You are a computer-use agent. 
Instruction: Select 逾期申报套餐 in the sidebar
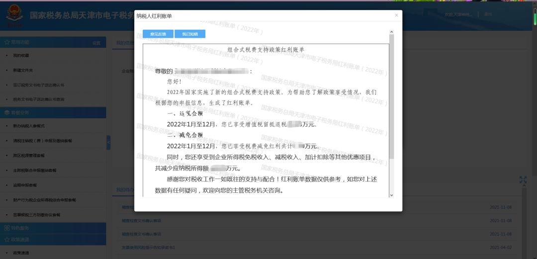pyautogui.click(x=25, y=185)
